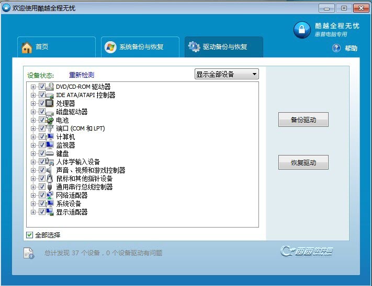372x286 pixels.
Task: Select the 监视器 row text
Action: pyautogui.click(x=65, y=145)
